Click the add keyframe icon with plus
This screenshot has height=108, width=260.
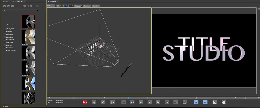[x=103, y=102]
